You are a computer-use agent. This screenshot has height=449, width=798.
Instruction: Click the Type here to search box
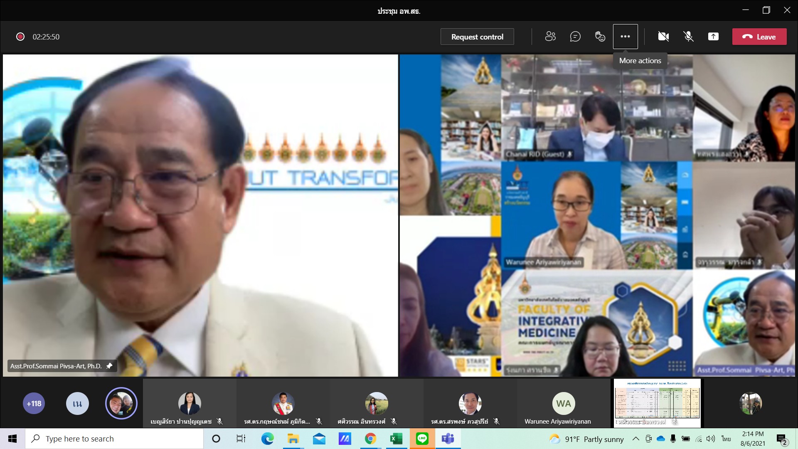pyautogui.click(x=114, y=439)
